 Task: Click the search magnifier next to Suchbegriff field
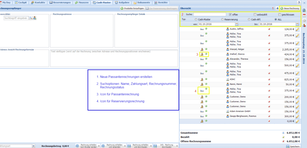click(31, 18)
